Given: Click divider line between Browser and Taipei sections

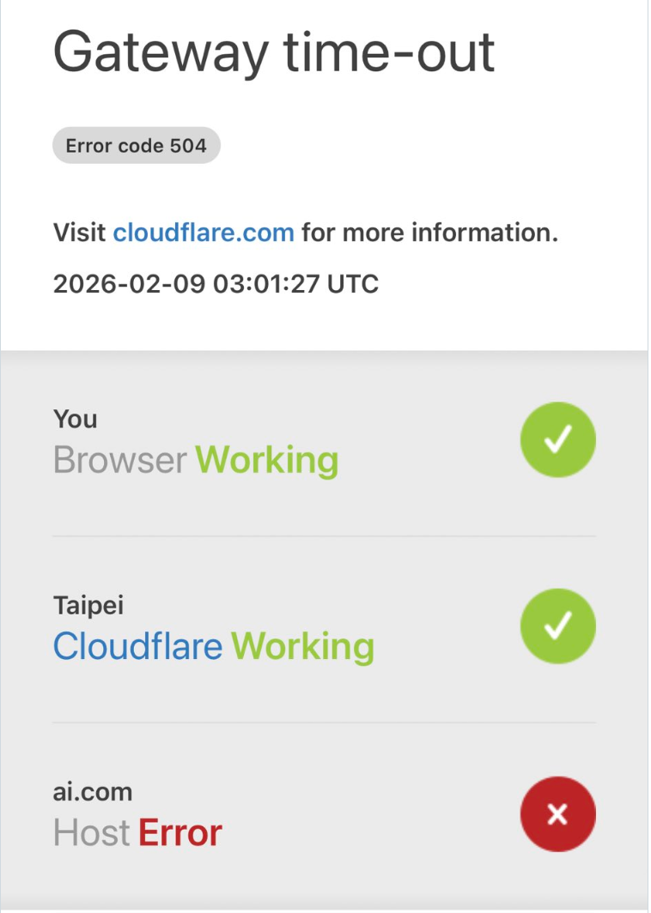Looking at the screenshot, I should click(324, 536).
